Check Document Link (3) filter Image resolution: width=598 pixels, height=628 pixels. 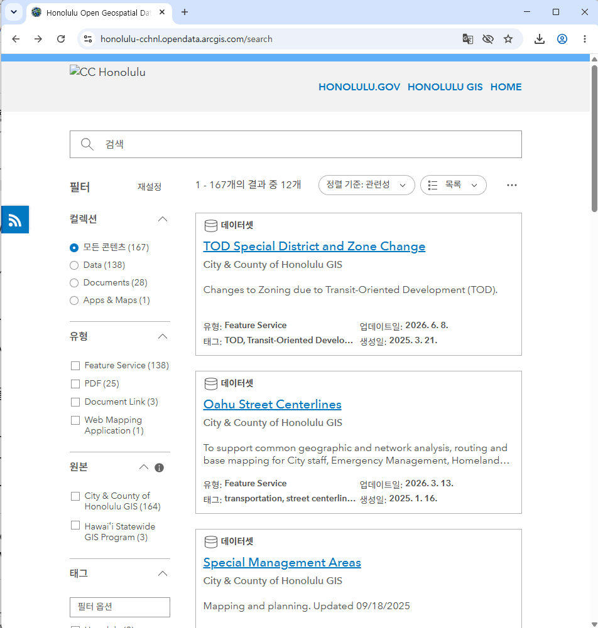click(75, 402)
